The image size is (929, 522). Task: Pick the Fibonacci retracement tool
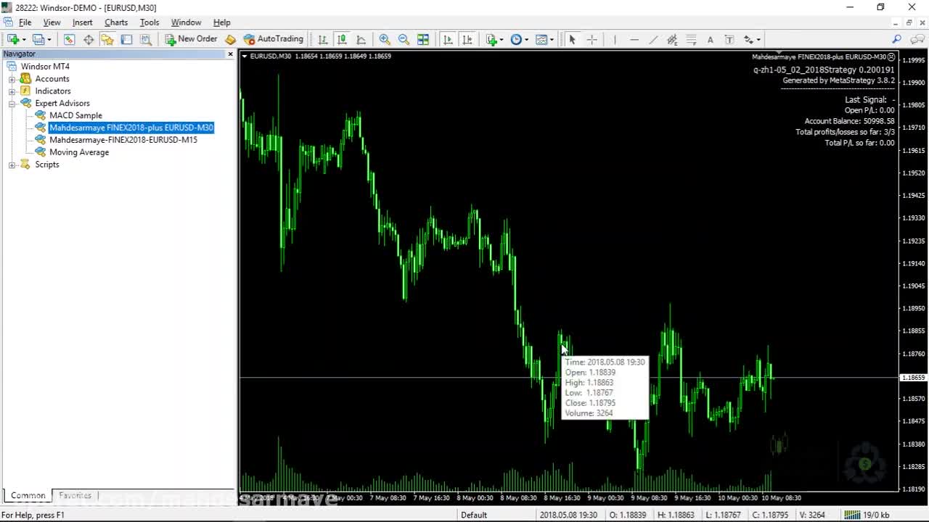tap(691, 40)
